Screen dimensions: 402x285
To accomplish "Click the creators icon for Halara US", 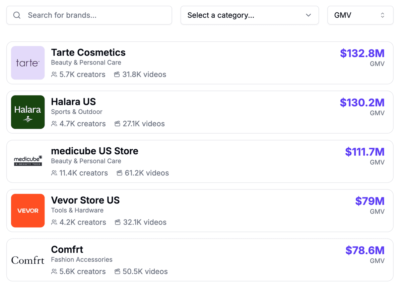I will pos(54,124).
